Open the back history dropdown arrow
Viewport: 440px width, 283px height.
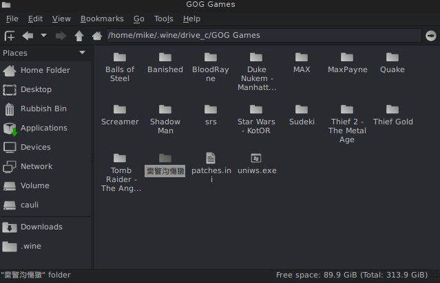click(x=43, y=36)
